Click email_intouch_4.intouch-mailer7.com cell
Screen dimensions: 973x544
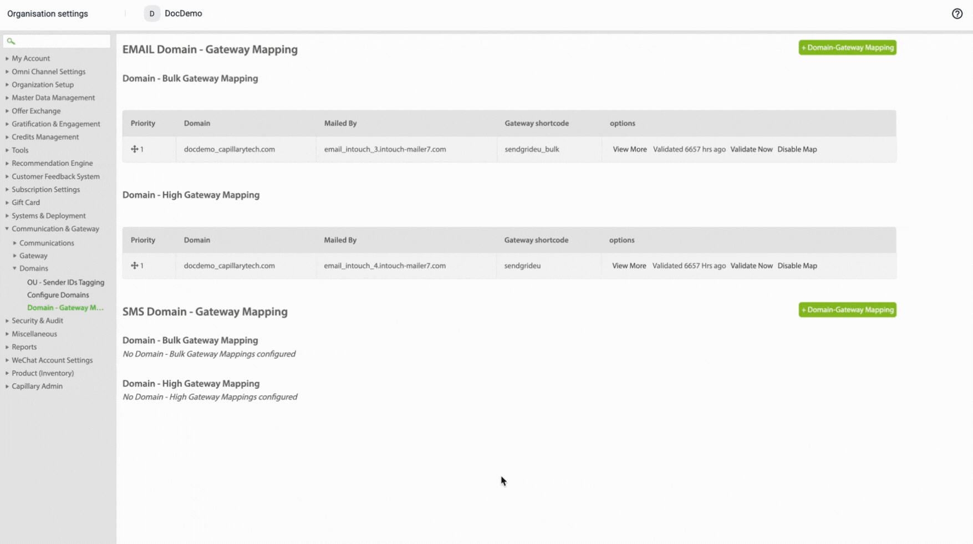tap(385, 266)
